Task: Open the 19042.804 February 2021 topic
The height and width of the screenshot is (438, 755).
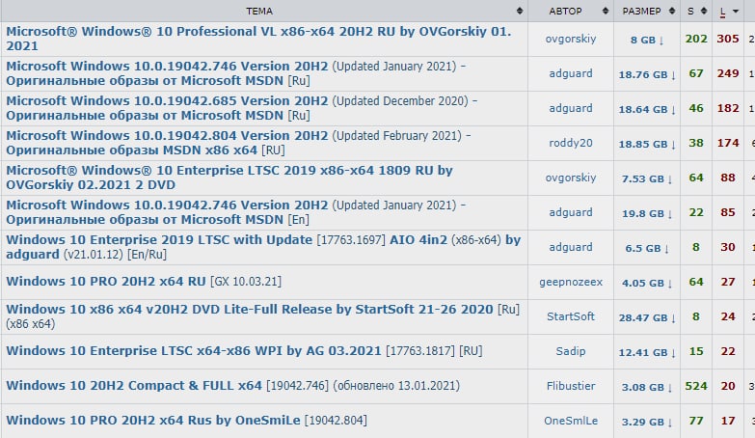Action: pyautogui.click(x=238, y=143)
